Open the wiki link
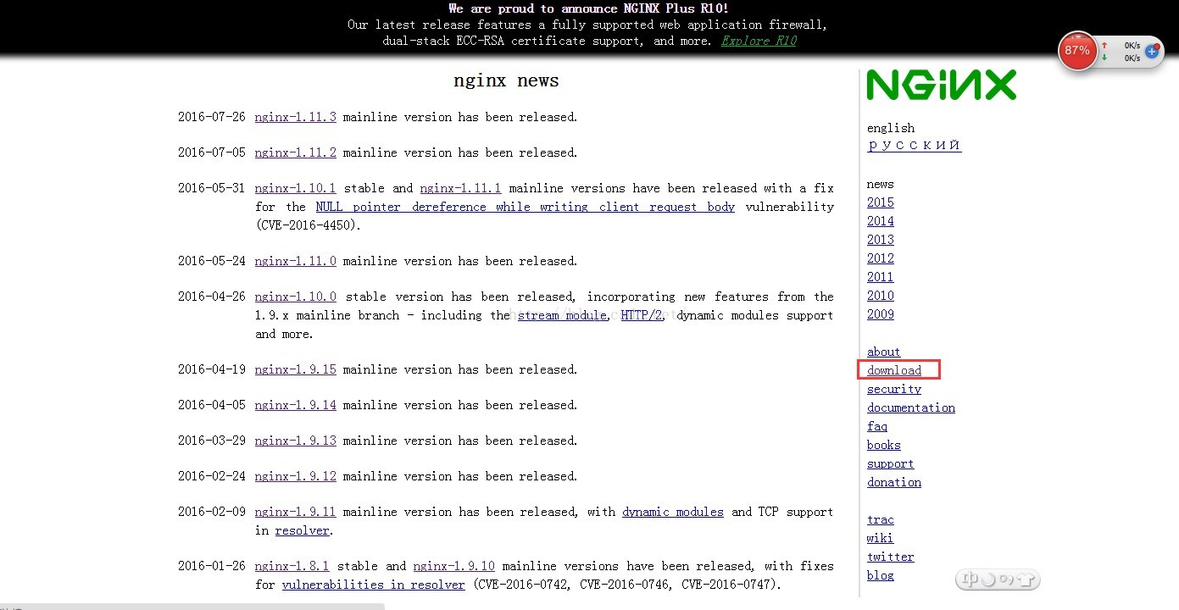Screen dimensions: 1179x610 [x=881, y=538]
